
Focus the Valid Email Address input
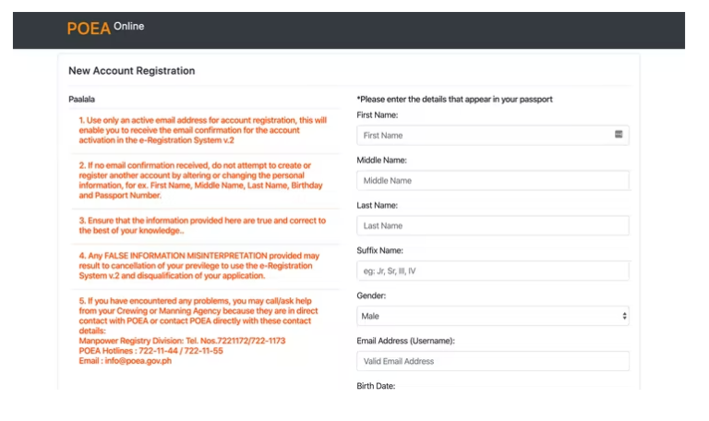click(x=492, y=361)
